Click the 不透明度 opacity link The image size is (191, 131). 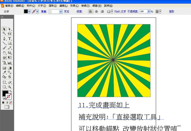(133, 11)
